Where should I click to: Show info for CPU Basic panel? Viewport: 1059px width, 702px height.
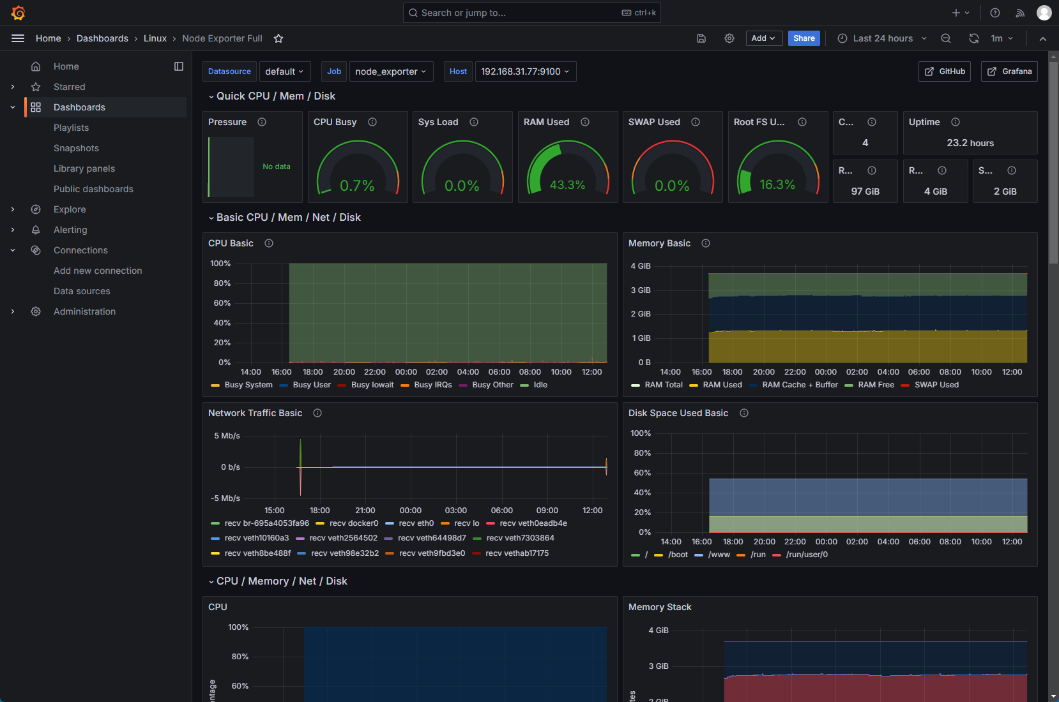pyautogui.click(x=269, y=243)
